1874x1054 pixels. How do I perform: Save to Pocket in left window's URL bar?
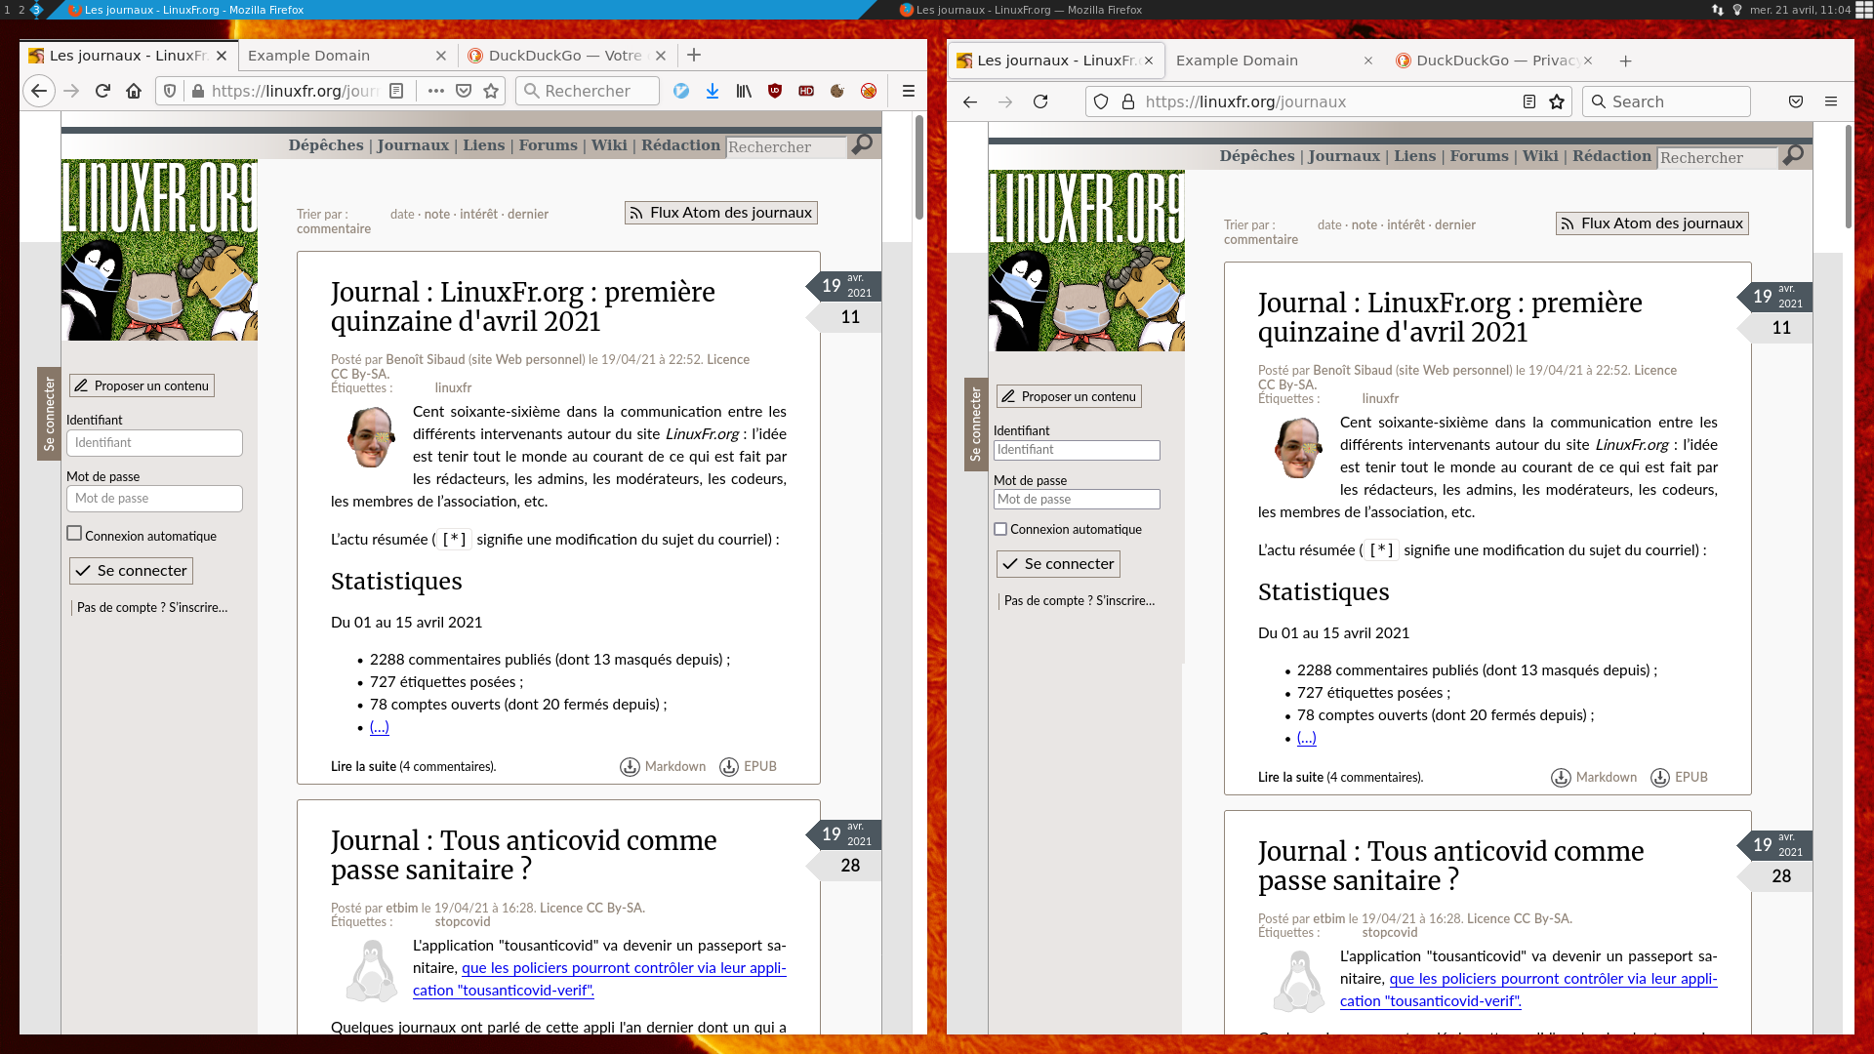pos(464,91)
